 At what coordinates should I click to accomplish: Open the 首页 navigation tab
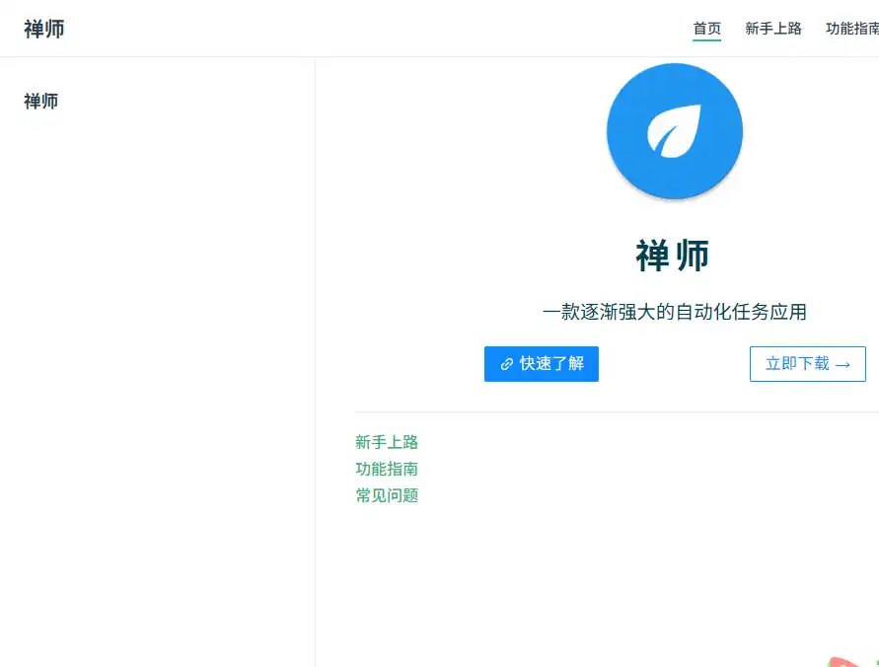point(707,29)
